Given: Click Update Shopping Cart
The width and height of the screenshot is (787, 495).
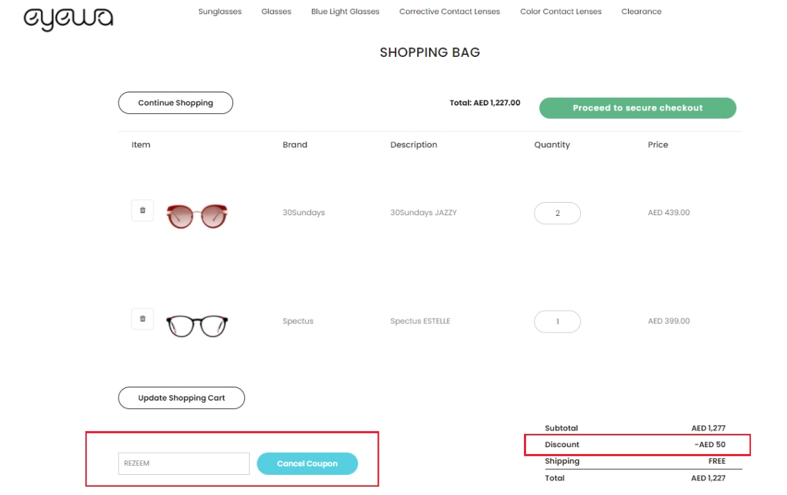Looking at the screenshot, I should [x=181, y=397].
